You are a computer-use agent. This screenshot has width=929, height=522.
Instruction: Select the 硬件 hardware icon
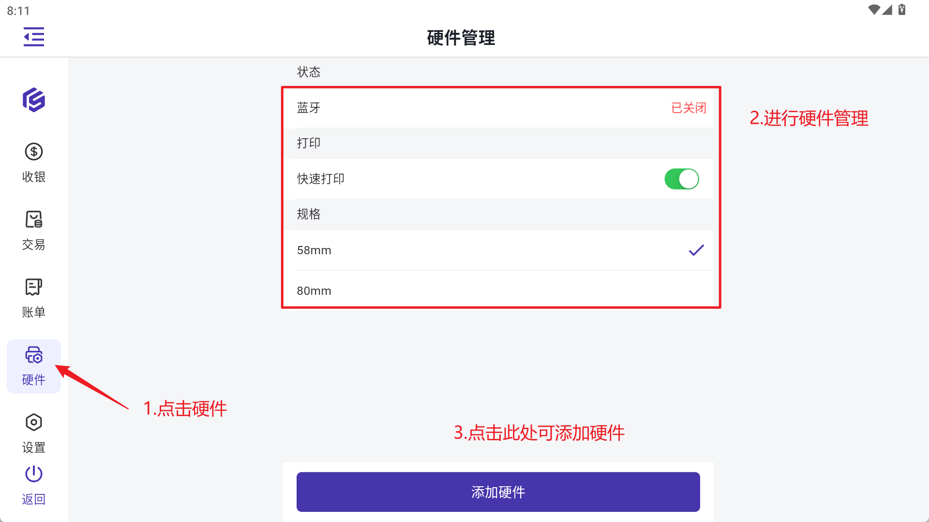(34, 355)
